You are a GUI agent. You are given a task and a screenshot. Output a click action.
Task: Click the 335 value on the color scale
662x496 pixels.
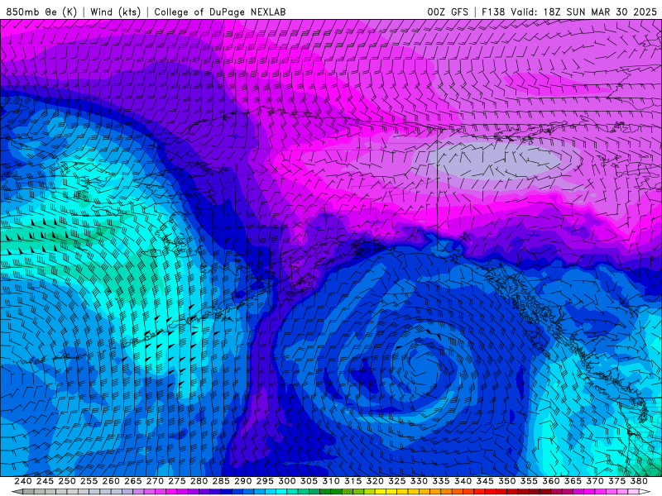[x=441, y=481]
